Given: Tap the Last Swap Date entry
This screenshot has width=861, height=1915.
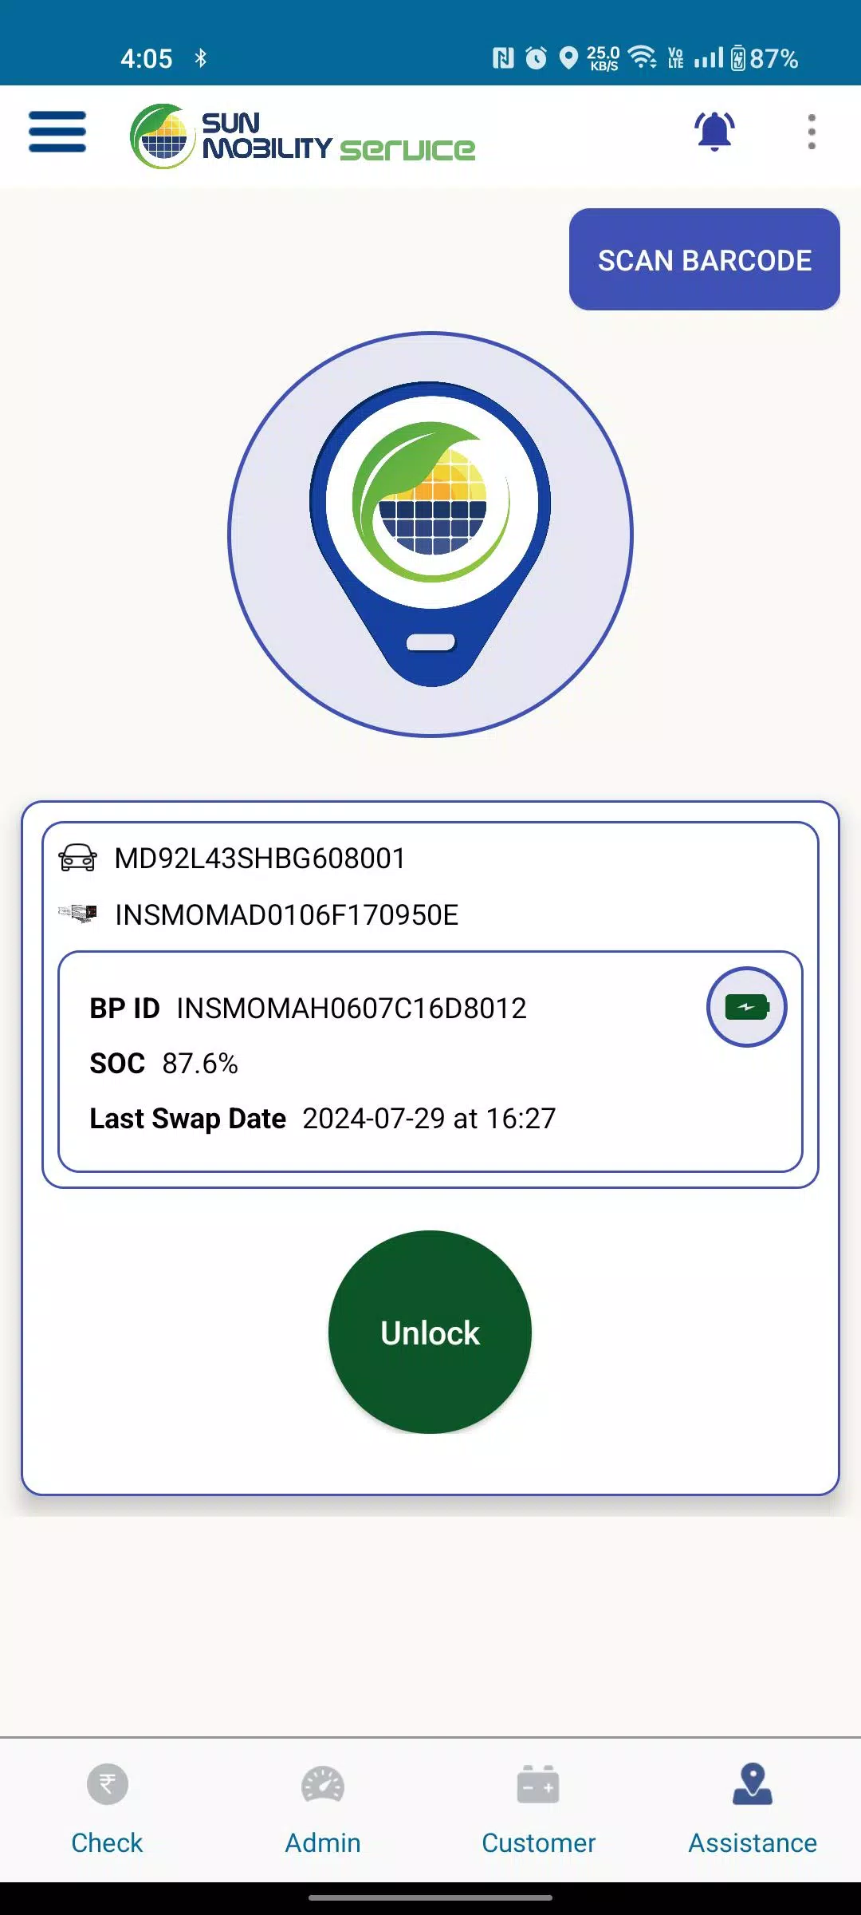Looking at the screenshot, I should 322,1119.
